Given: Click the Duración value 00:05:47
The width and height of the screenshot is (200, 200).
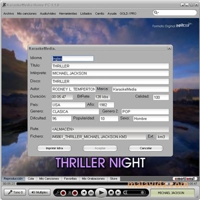Looking at the screenshot, I should coord(62,97).
